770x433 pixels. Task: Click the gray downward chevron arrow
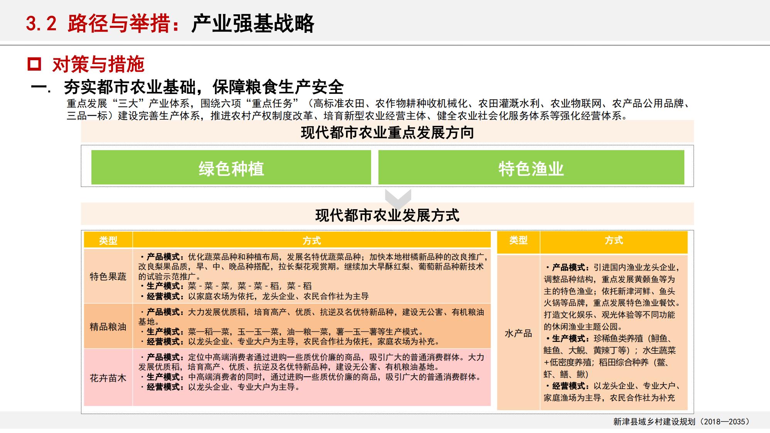pyautogui.click(x=398, y=199)
